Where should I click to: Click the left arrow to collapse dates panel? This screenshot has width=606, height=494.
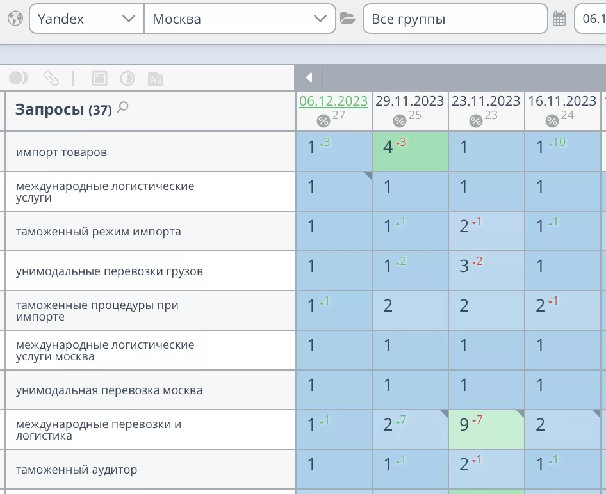[309, 77]
